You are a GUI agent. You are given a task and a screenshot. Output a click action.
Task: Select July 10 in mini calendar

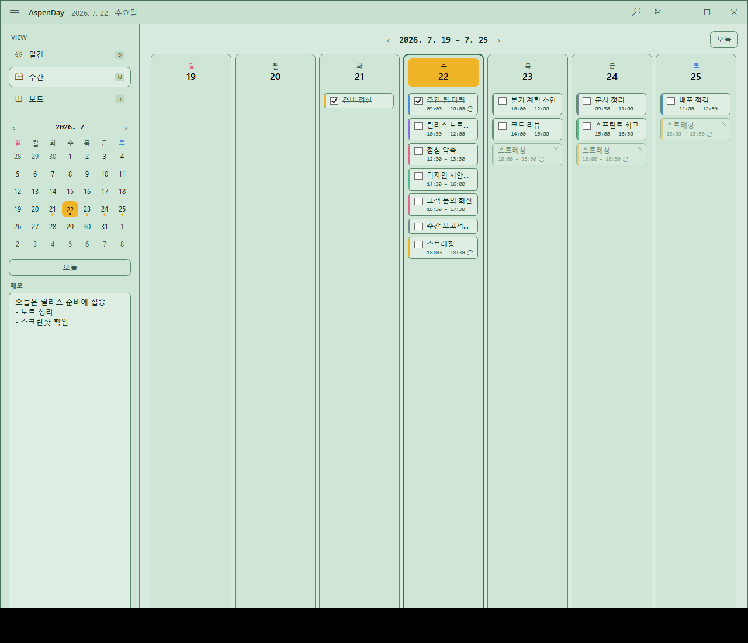click(105, 174)
